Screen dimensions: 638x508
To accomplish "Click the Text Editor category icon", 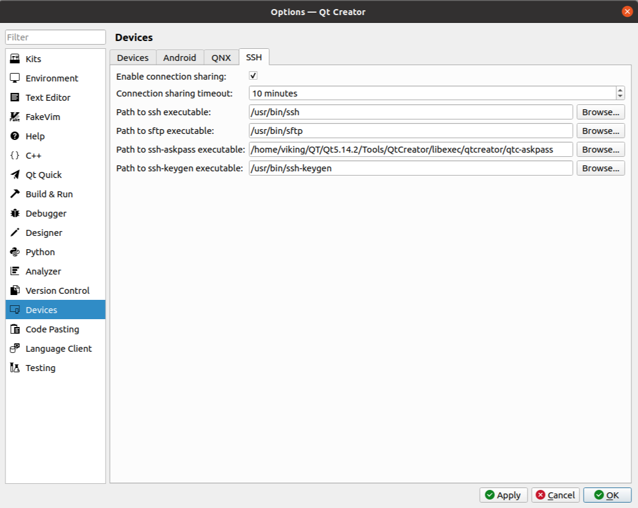I will [x=14, y=97].
